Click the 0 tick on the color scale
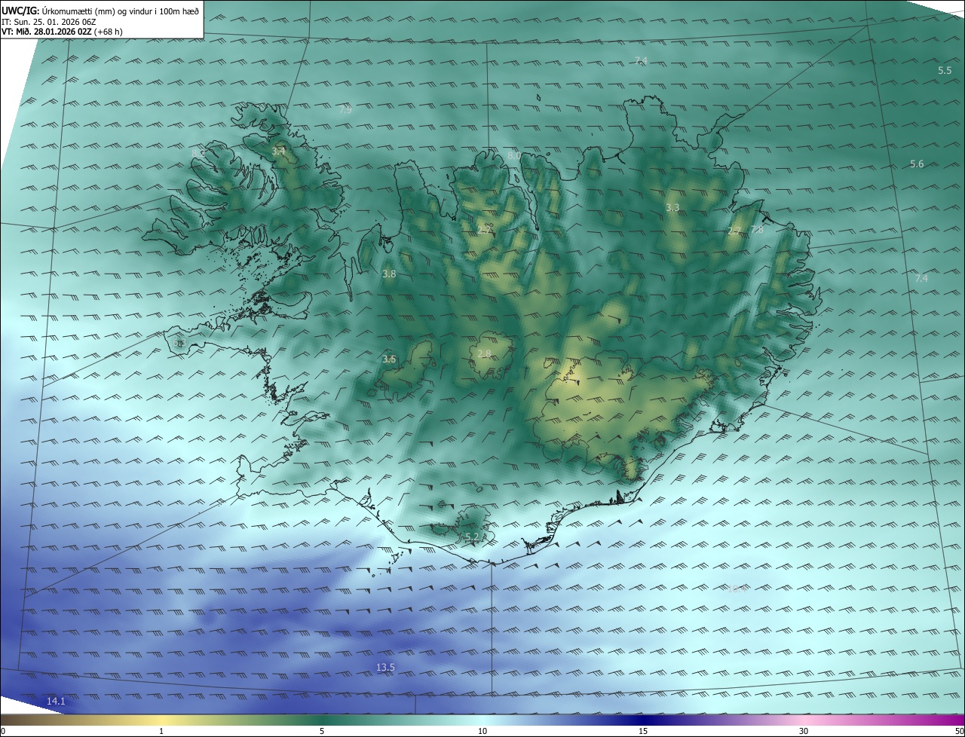 point(3,731)
